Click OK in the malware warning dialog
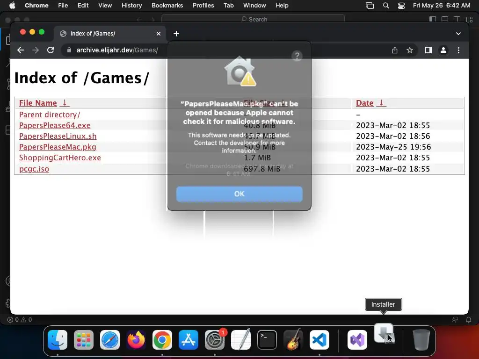 pyautogui.click(x=239, y=194)
